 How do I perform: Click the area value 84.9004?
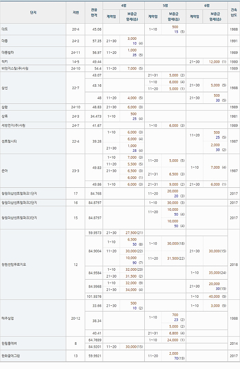point(95,251)
